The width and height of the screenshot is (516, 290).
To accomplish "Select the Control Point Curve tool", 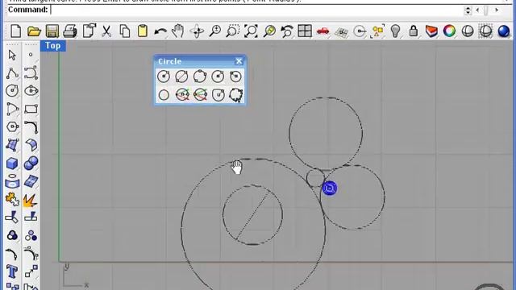I will coord(31,72).
